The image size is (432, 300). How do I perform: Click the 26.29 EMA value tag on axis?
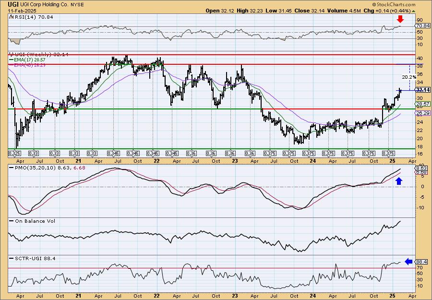click(423, 113)
